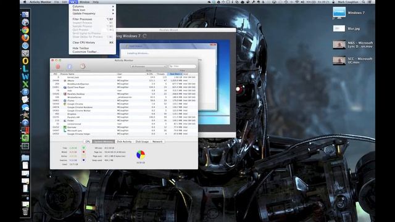Choose Customize Toolbar menu item
395x222 pixels.
coord(92,52)
